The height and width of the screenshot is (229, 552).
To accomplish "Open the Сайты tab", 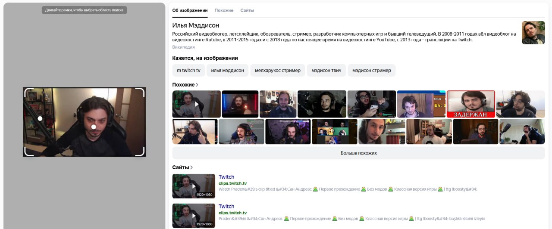I will click(x=247, y=10).
